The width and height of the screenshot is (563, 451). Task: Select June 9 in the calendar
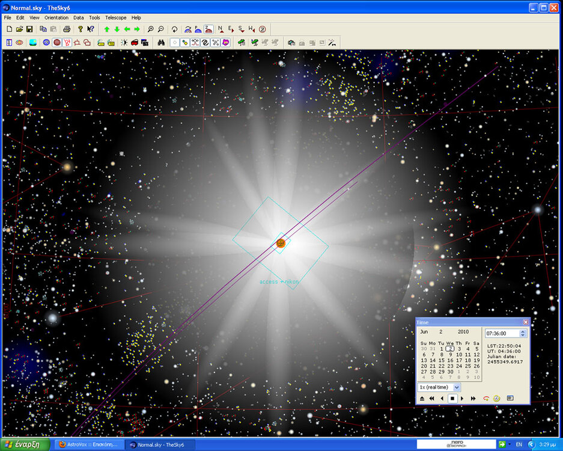click(x=450, y=354)
